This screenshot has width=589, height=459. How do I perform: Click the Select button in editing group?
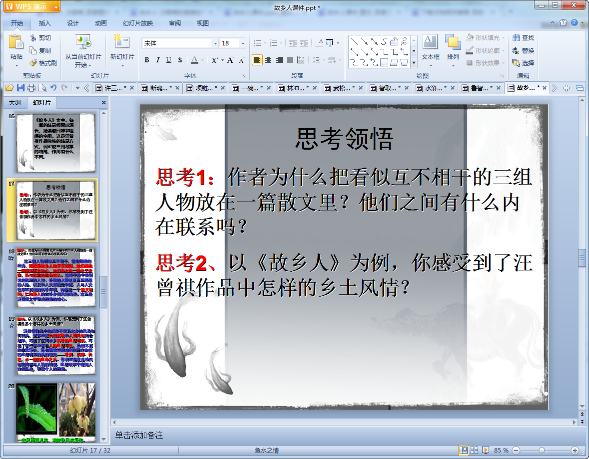pos(523,63)
